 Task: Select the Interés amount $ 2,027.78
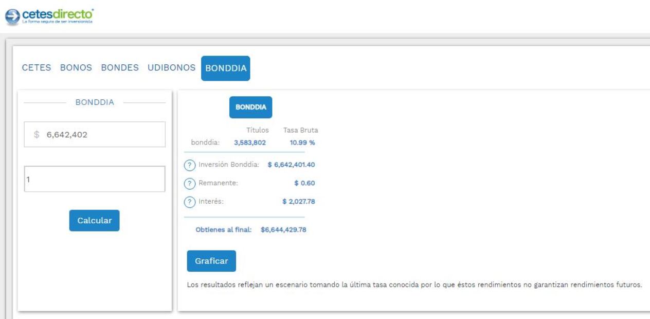299,202
